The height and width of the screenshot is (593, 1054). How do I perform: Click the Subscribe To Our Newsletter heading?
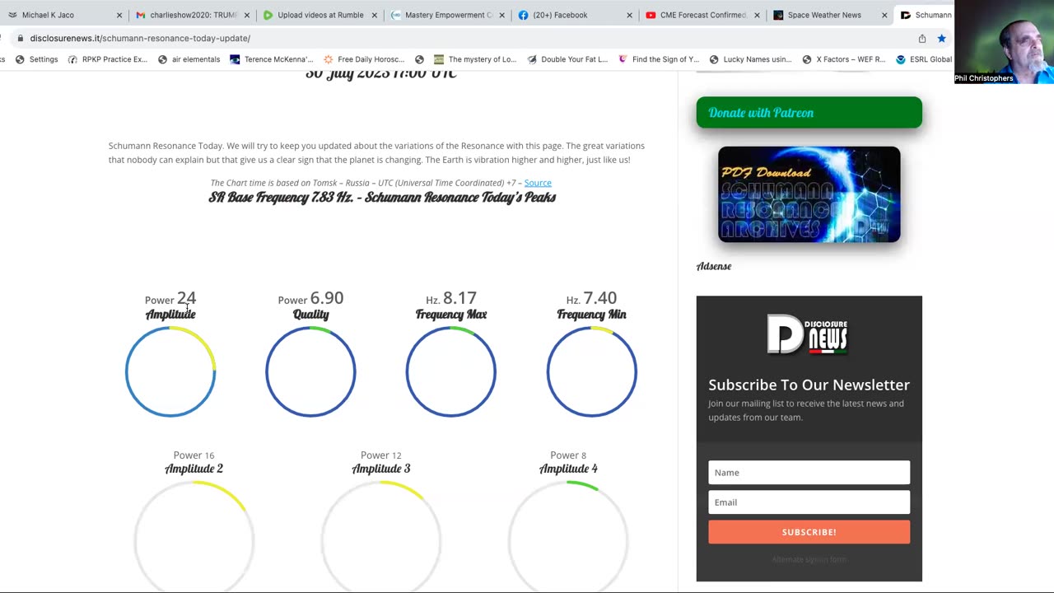tap(809, 385)
